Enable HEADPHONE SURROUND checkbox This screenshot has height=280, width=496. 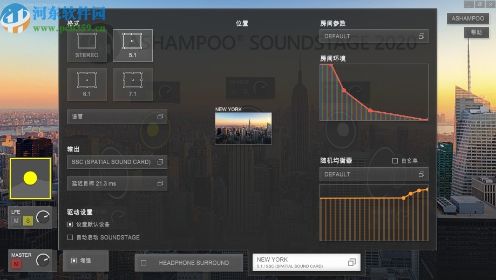click(144, 263)
